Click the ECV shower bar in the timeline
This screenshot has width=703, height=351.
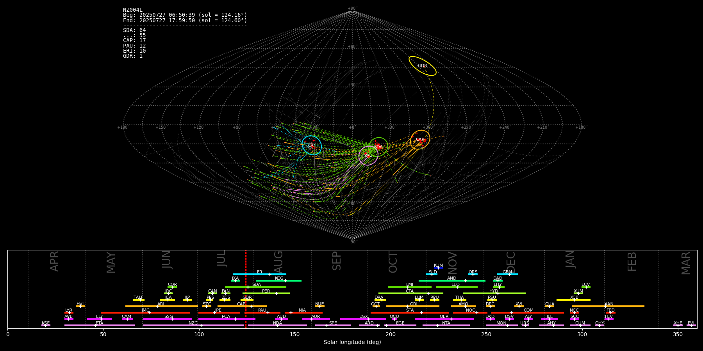click(586, 287)
